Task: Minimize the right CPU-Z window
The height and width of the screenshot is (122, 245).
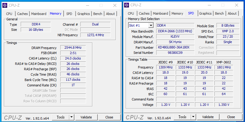Action: (210, 5)
